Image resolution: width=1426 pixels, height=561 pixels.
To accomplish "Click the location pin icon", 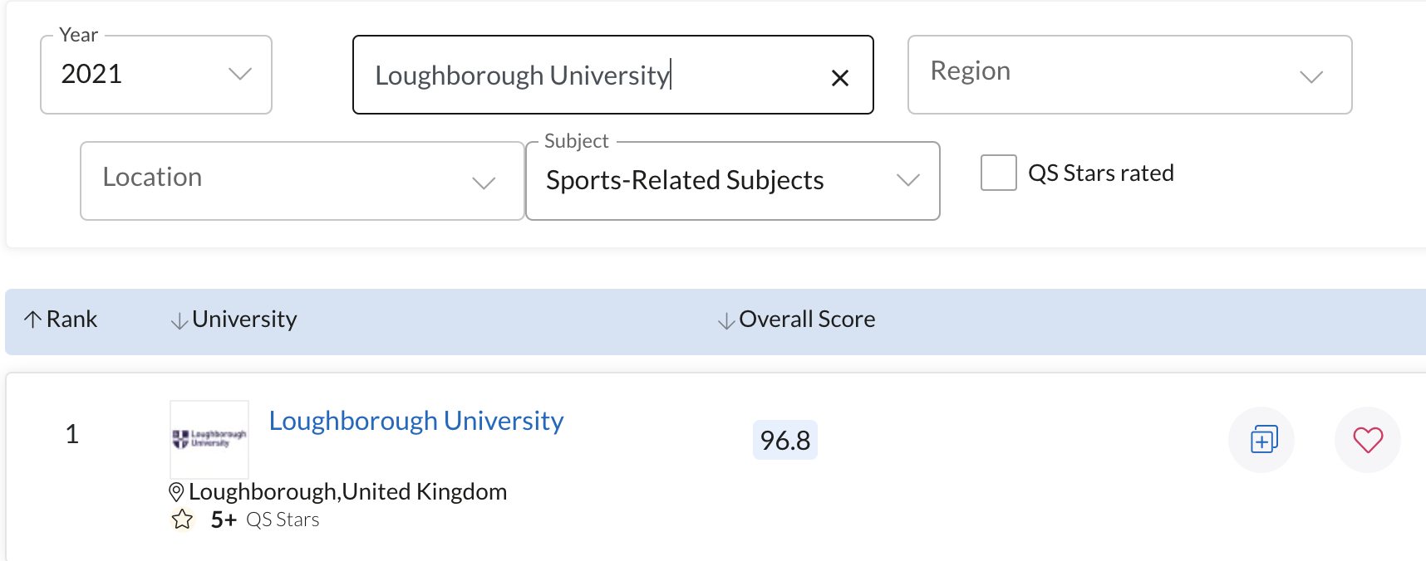I will (x=176, y=492).
